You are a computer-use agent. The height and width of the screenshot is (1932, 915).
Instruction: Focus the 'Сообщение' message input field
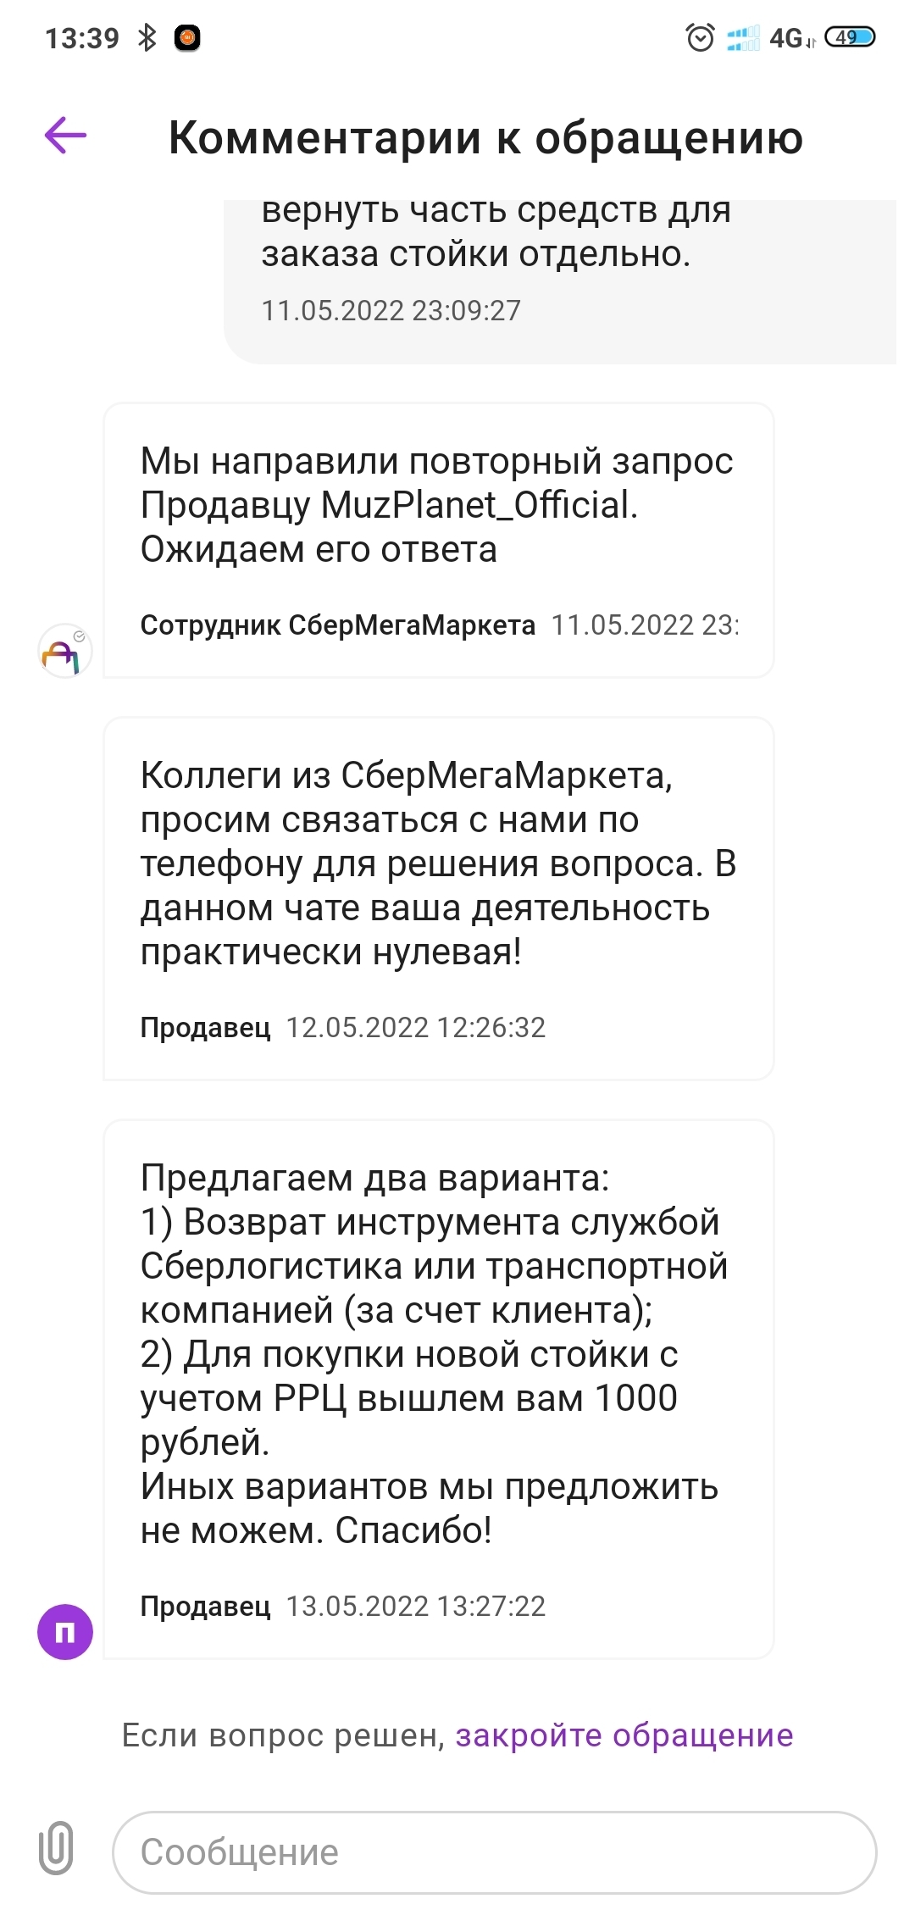494,1852
